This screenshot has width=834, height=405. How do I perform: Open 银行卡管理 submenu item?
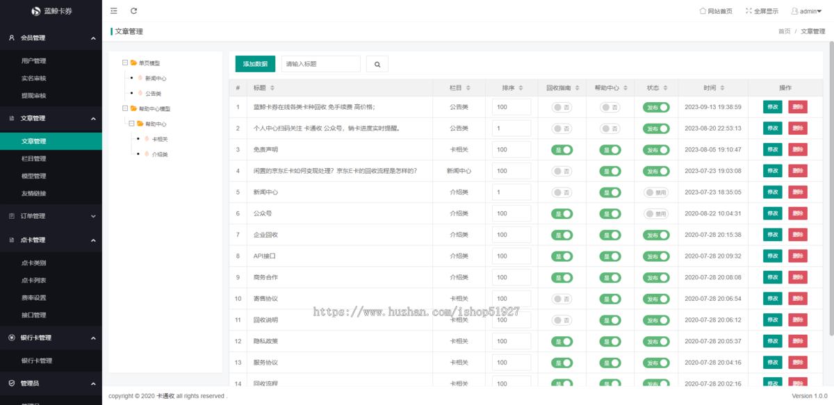tap(37, 361)
